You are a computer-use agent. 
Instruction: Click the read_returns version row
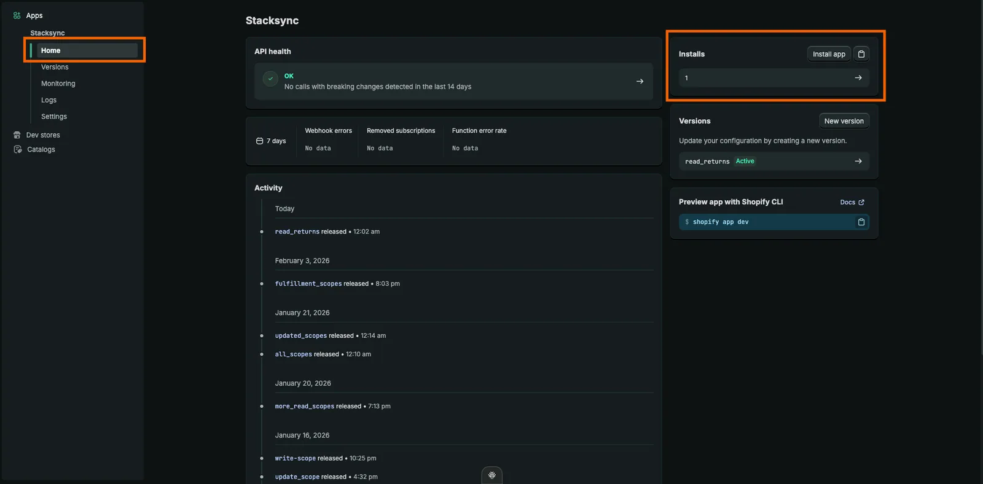774,161
